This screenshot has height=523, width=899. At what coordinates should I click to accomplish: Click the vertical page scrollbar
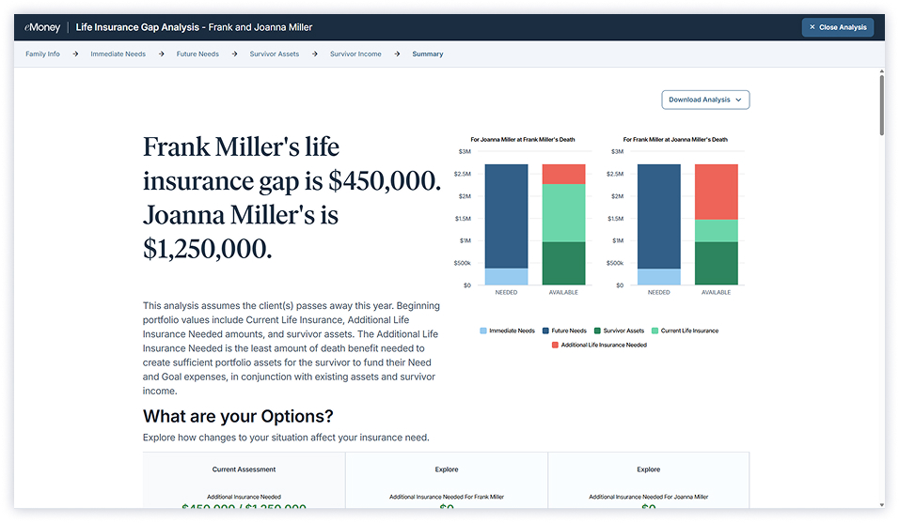(x=881, y=104)
